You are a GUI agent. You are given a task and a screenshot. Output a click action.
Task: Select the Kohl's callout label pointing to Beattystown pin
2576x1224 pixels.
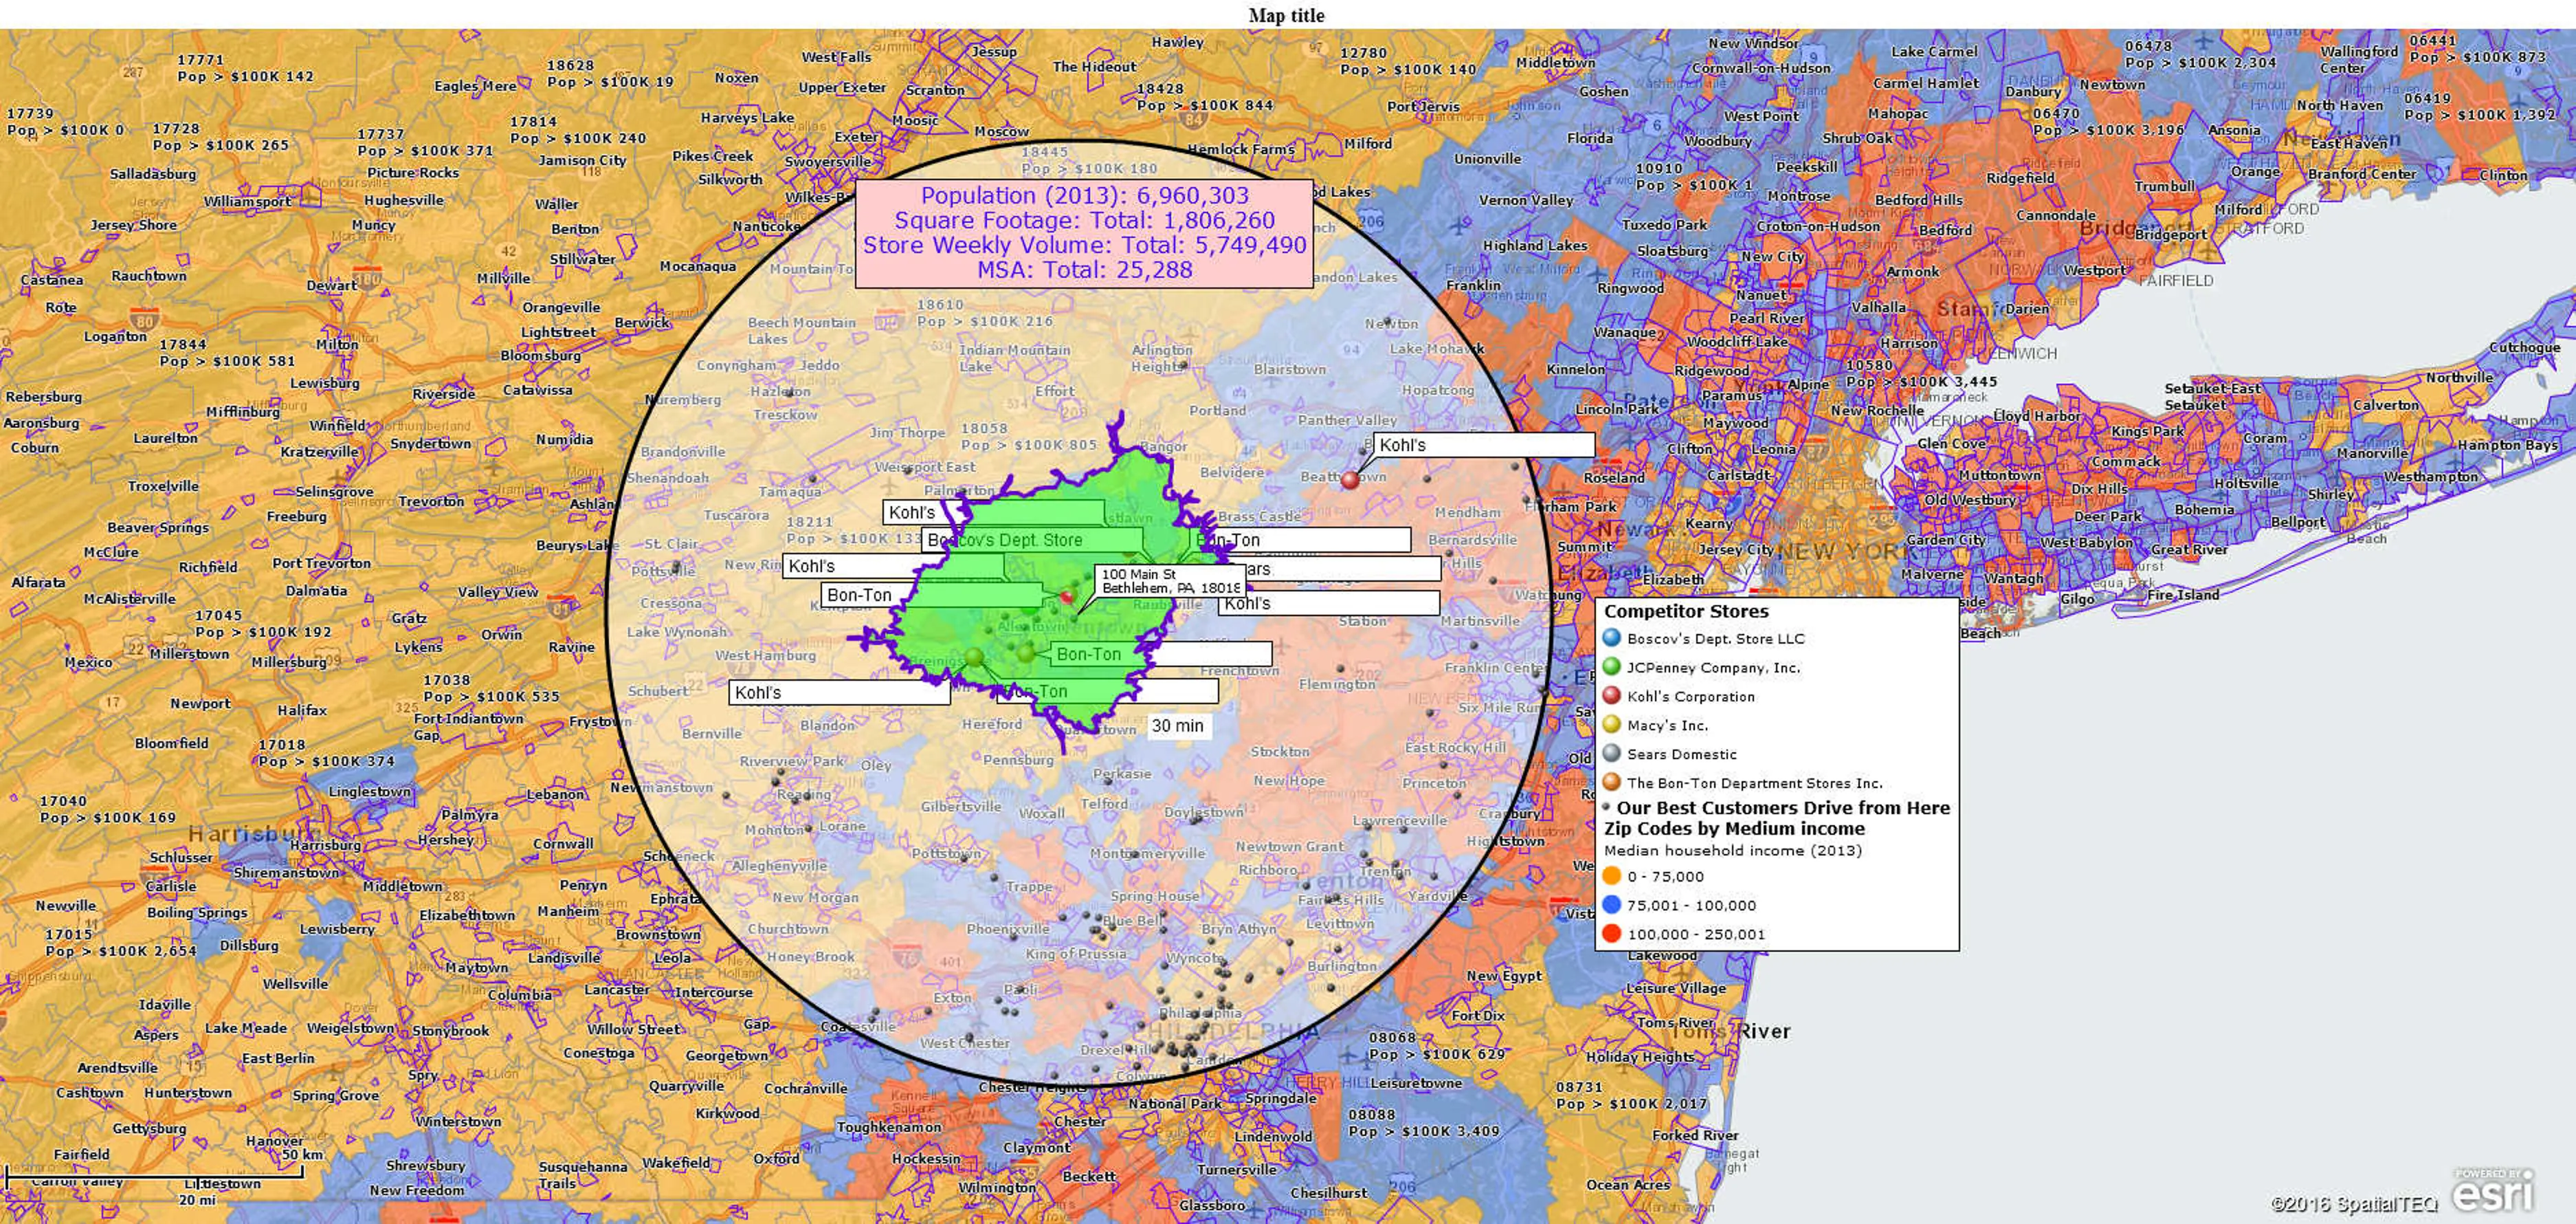1484,446
